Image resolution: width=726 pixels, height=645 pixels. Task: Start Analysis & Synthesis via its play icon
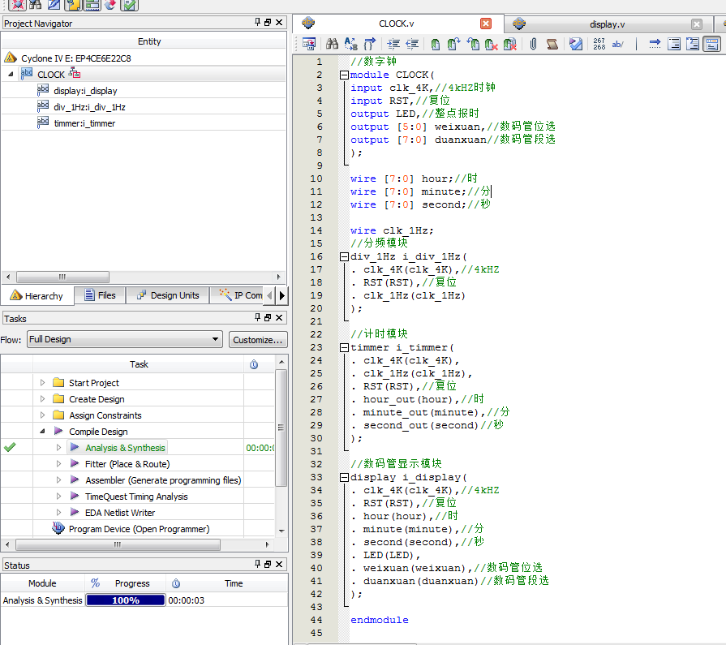click(75, 447)
